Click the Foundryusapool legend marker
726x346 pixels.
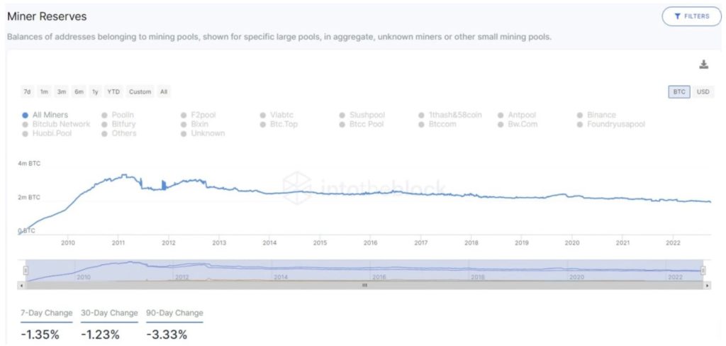[x=581, y=124]
